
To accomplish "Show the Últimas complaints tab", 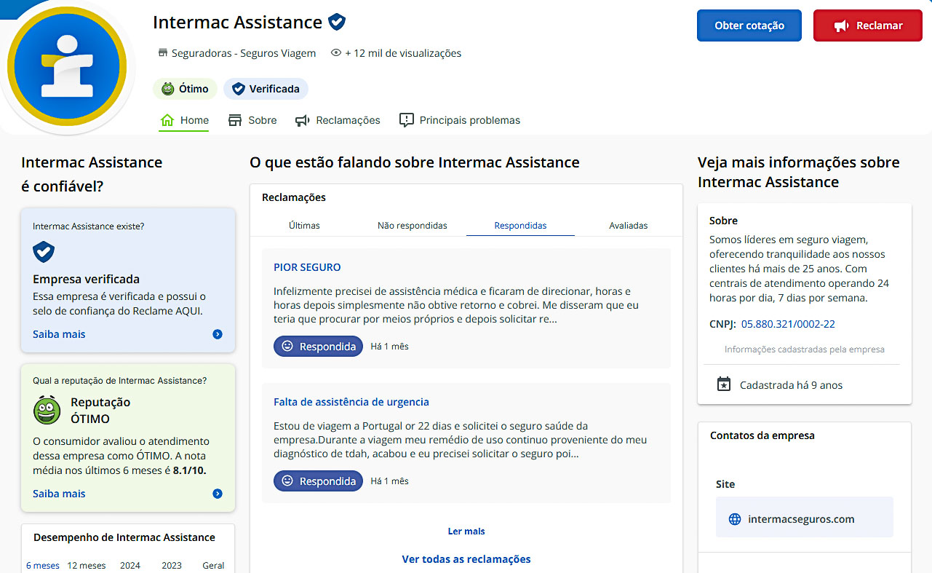I will click(x=304, y=226).
